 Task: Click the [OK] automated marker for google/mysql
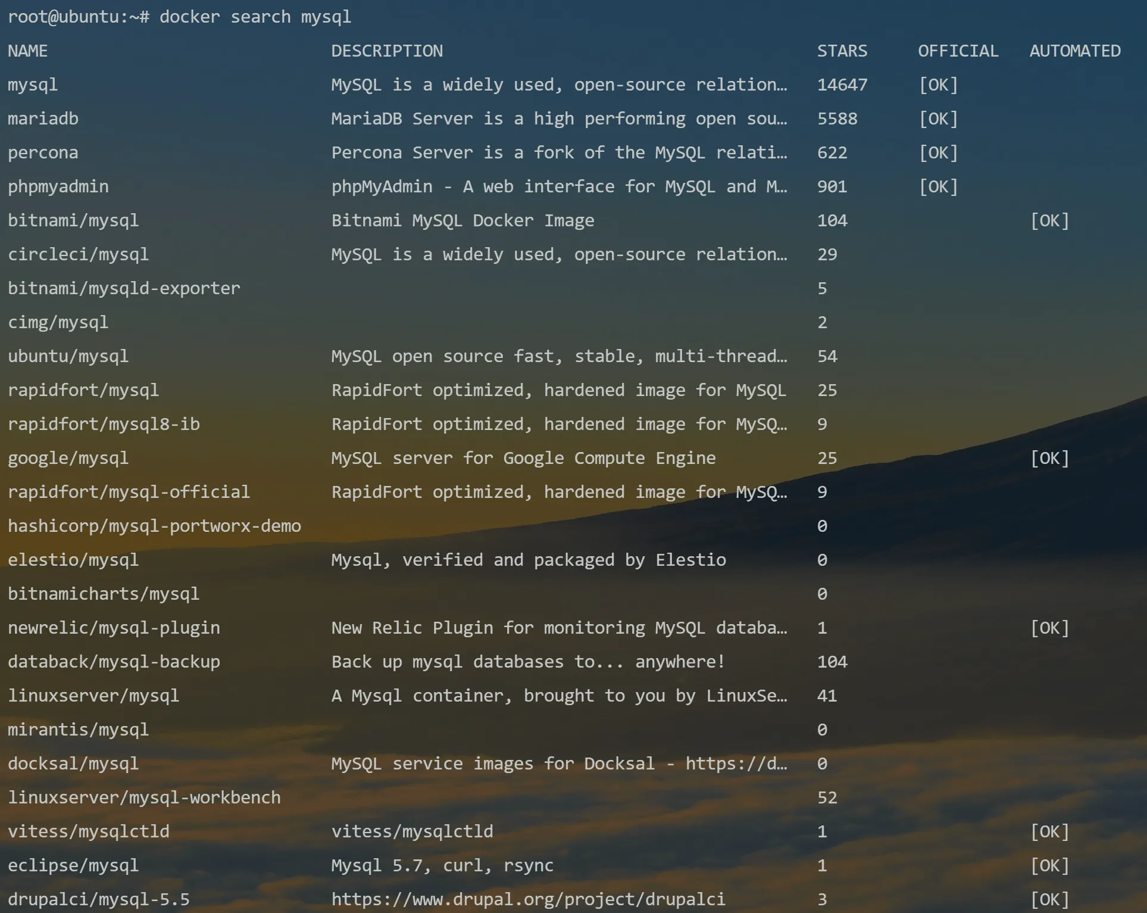pos(1049,459)
